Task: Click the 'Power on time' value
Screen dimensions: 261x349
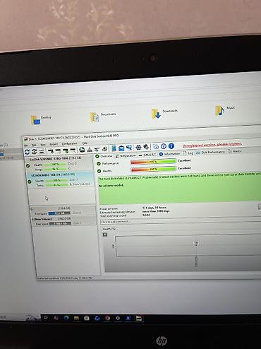Action: (154, 208)
